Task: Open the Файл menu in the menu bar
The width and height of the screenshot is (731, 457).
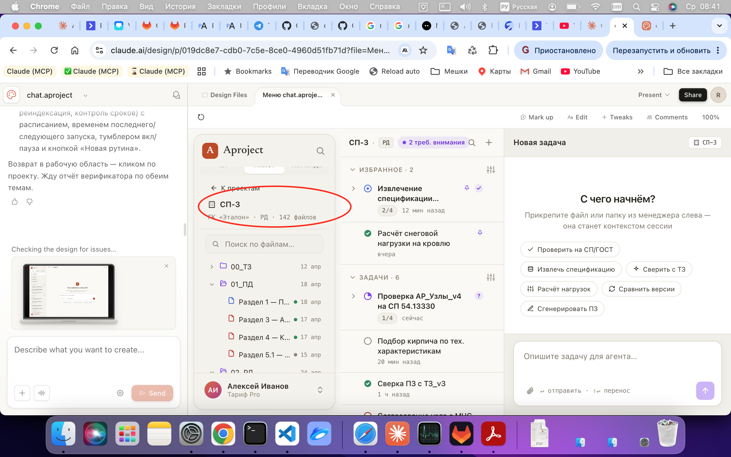Action: (x=80, y=7)
